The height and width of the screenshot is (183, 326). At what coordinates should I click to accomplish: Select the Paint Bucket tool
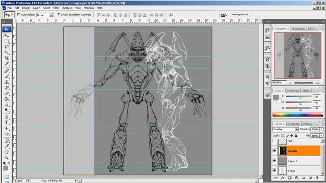click(7, 99)
